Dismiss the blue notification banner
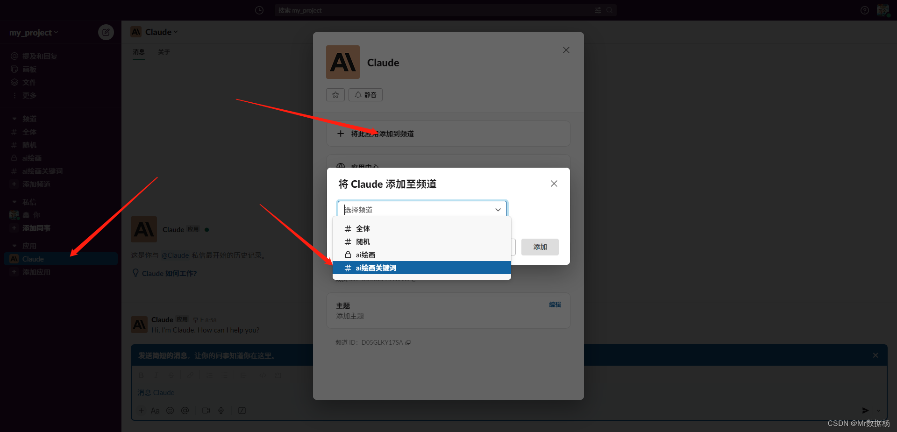 pyautogui.click(x=876, y=355)
